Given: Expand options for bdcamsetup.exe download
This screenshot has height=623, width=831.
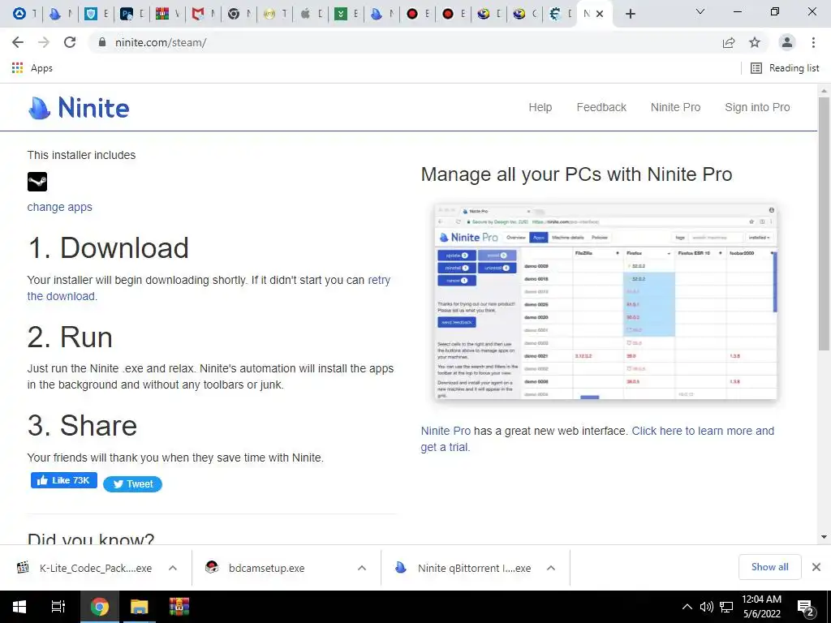Looking at the screenshot, I should (362, 568).
